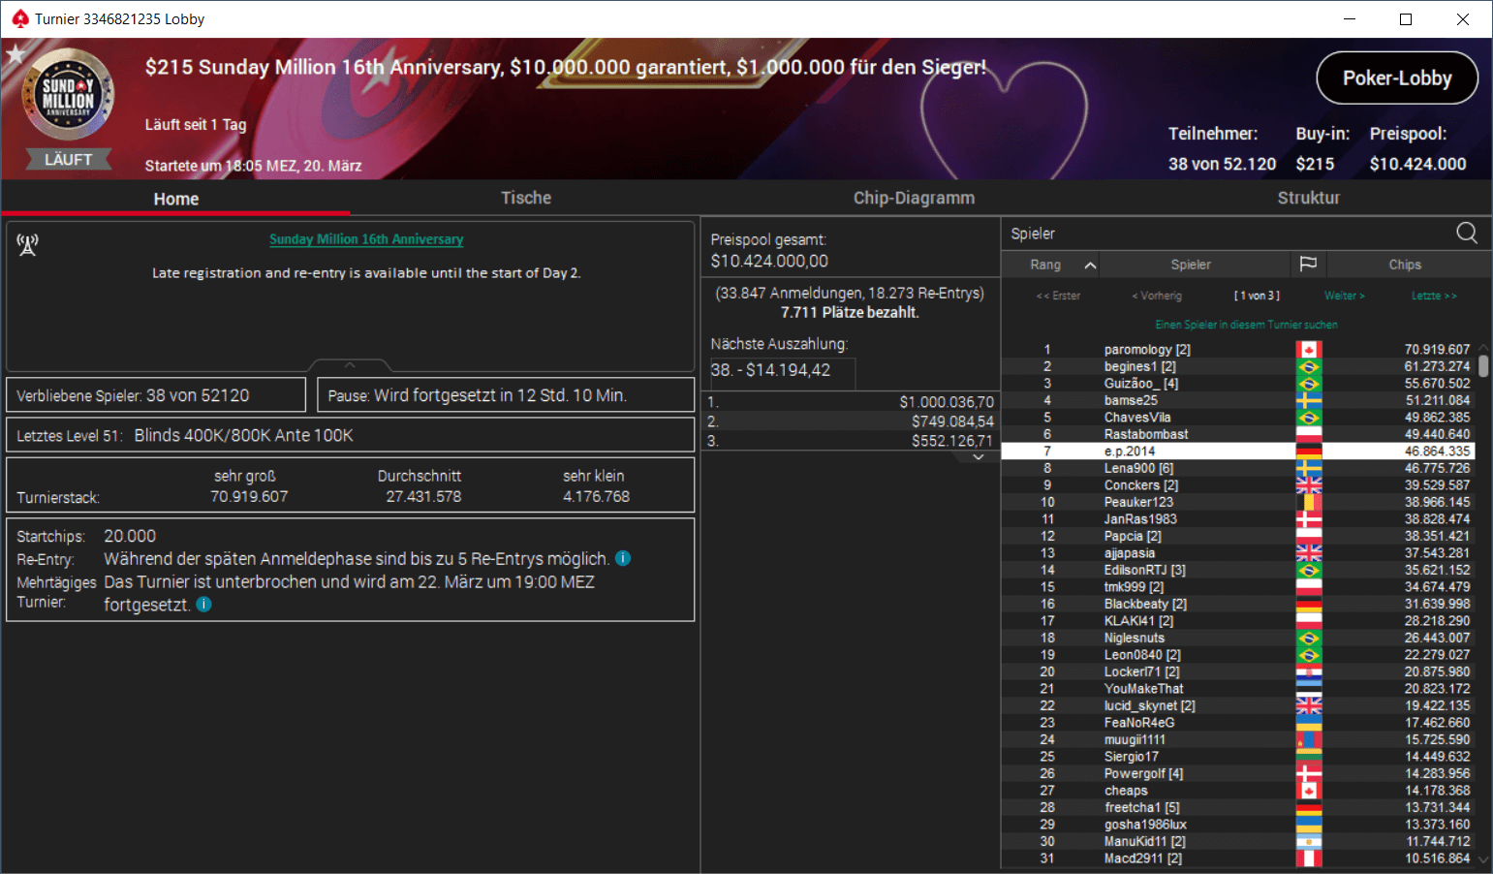Sort players by Rang column arrow
Screen dimensions: 1493x874
click(x=1090, y=265)
